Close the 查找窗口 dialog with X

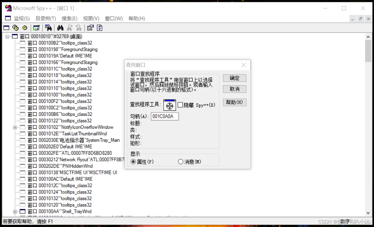[x=243, y=65]
